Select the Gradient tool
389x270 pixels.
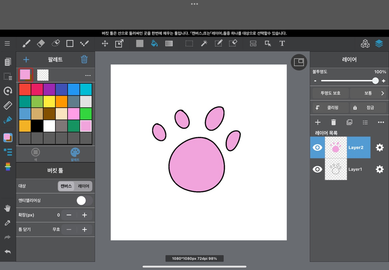(x=169, y=44)
